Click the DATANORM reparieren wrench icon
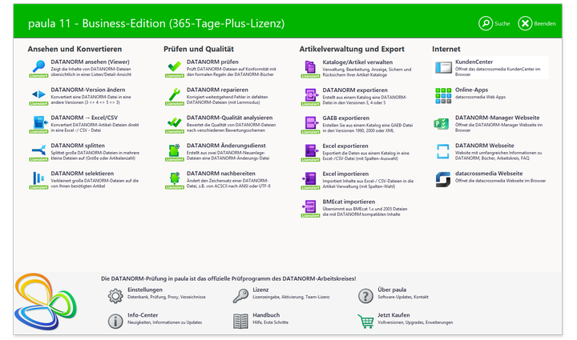The height and width of the screenshot is (340, 577). click(x=175, y=94)
